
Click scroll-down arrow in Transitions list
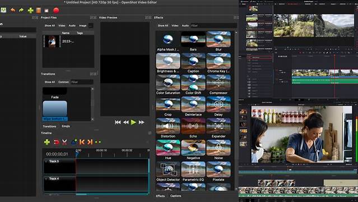[92, 119]
